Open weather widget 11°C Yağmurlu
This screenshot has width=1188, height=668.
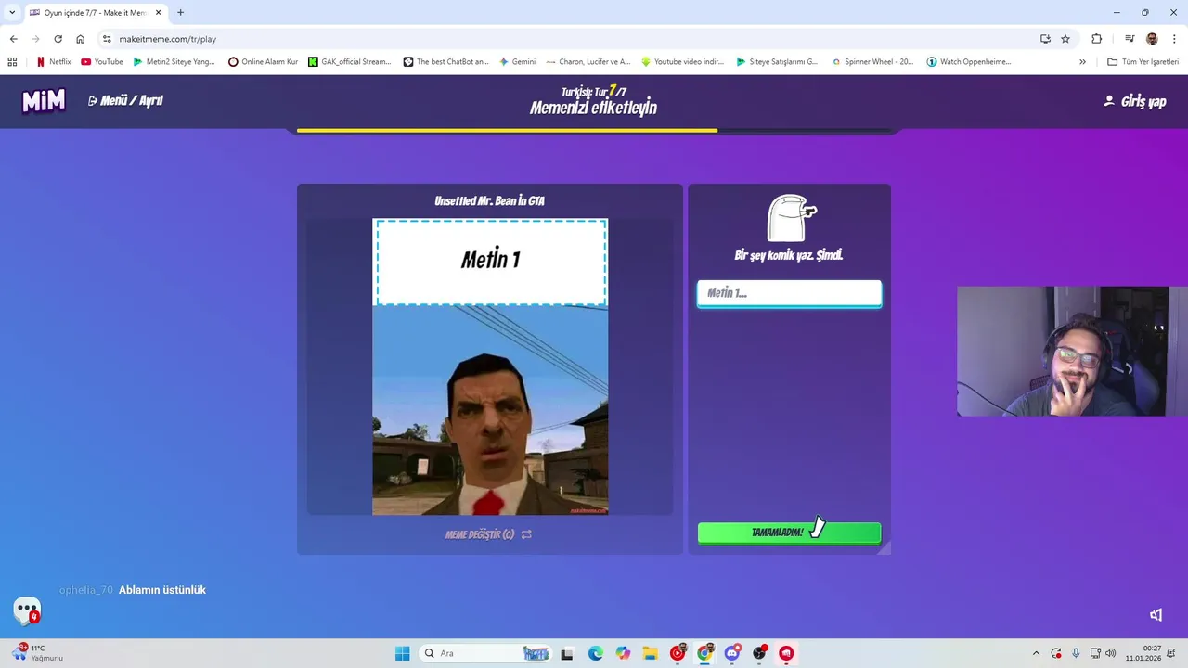click(37, 653)
